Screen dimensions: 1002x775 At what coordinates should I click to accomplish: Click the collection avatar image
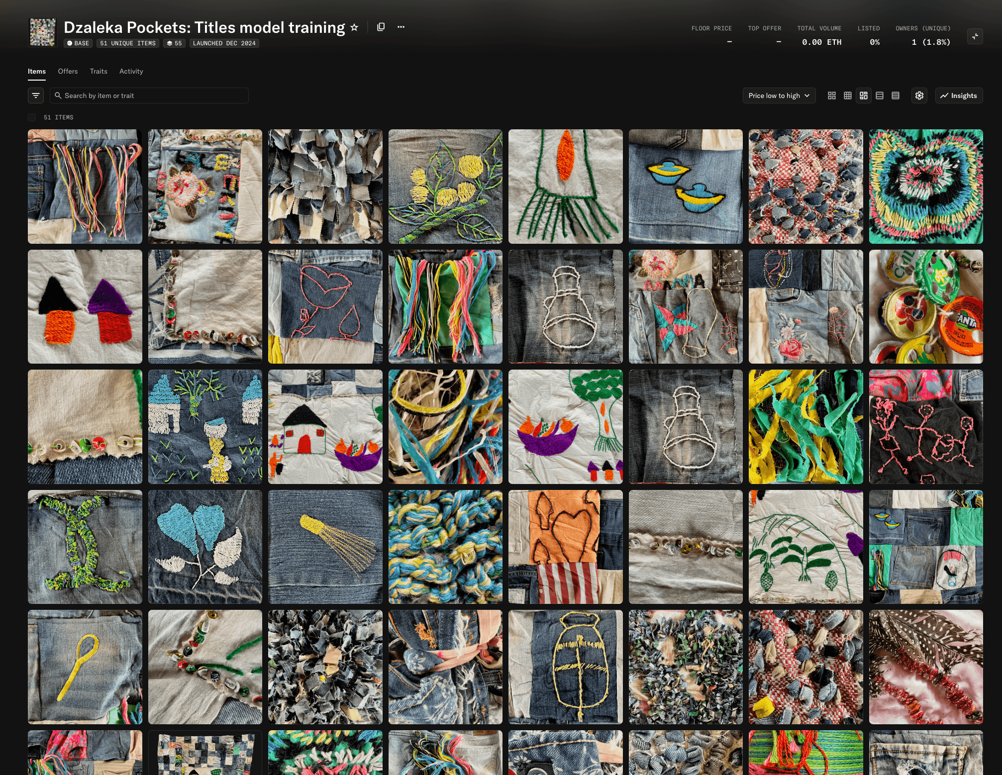43,32
